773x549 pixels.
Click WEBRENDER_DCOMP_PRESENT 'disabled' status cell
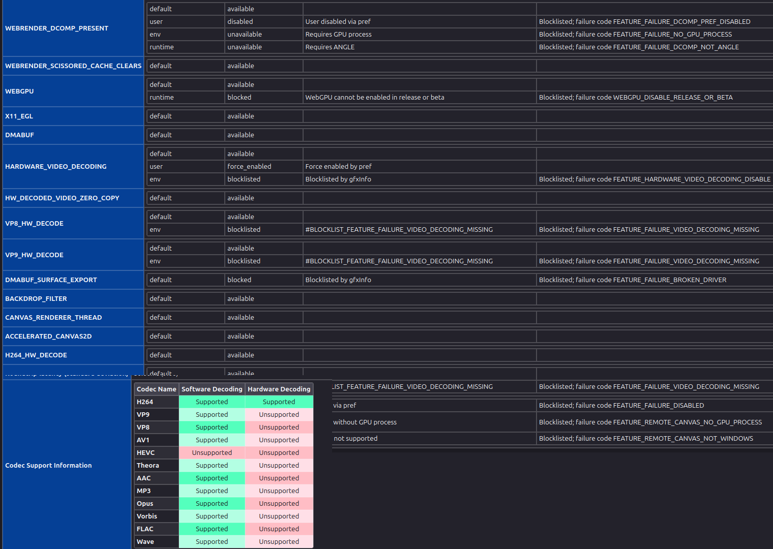pyautogui.click(x=264, y=21)
